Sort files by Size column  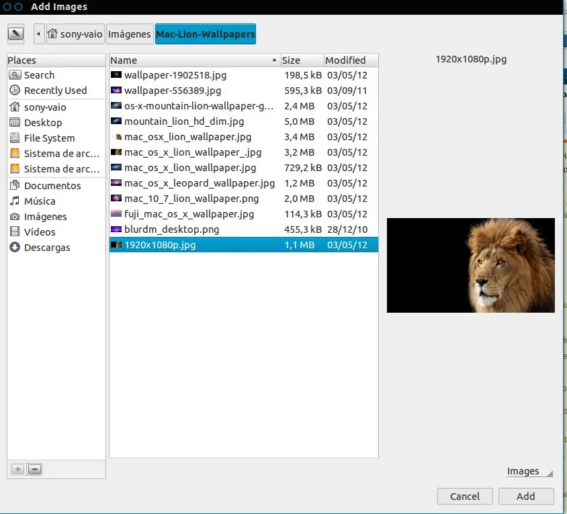[302, 60]
